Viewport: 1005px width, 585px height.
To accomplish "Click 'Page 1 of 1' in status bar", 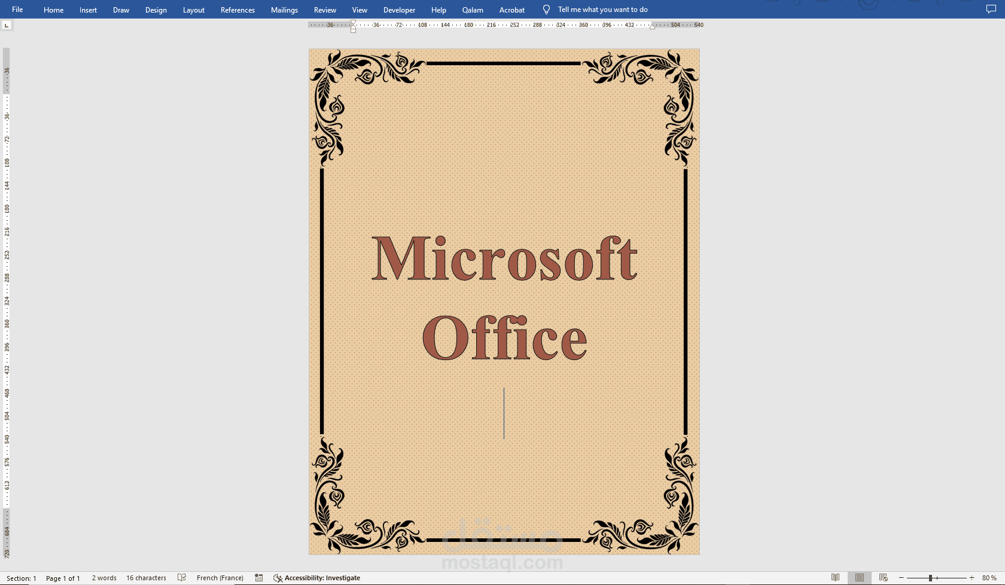I will (63, 578).
